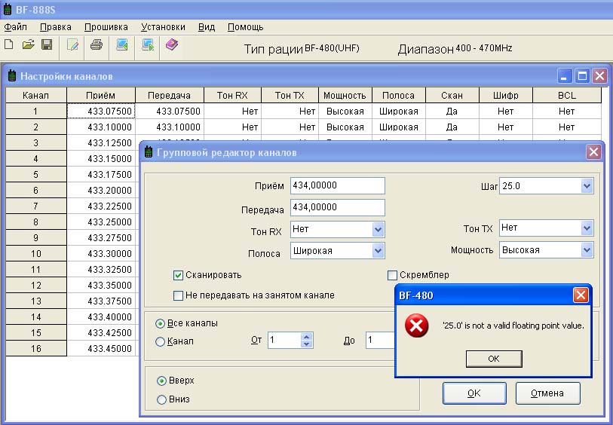613x425 pixels.
Task: Click the Полоса cell Широкая in row 1
Action: click(x=398, y=112)
